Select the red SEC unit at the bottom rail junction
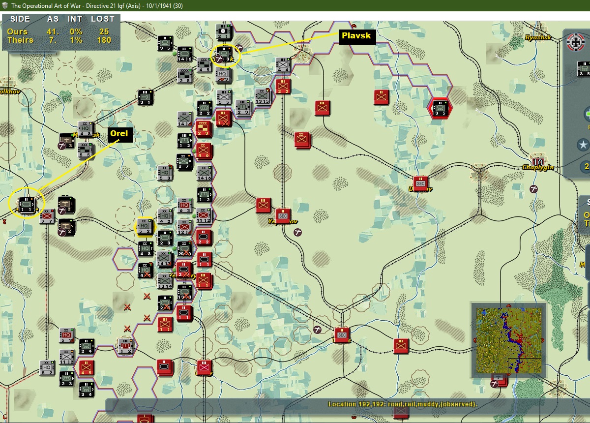The height and width of the screenshot is (423, 590). 342,334
